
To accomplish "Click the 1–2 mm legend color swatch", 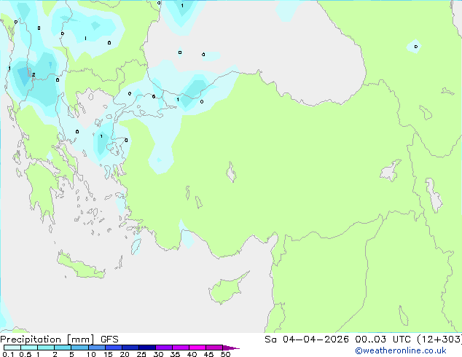I will click(46, 348).
